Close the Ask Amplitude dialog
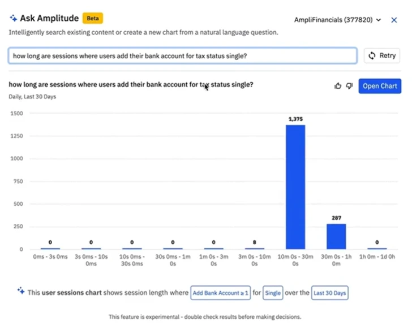The width and height of the screenshot is (412, 334). coord(394,20)
